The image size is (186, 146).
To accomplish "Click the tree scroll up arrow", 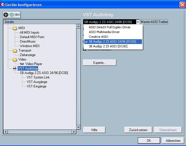I will coord(78,26).
